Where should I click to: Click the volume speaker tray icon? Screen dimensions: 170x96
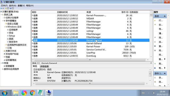(x=154, y=93)
